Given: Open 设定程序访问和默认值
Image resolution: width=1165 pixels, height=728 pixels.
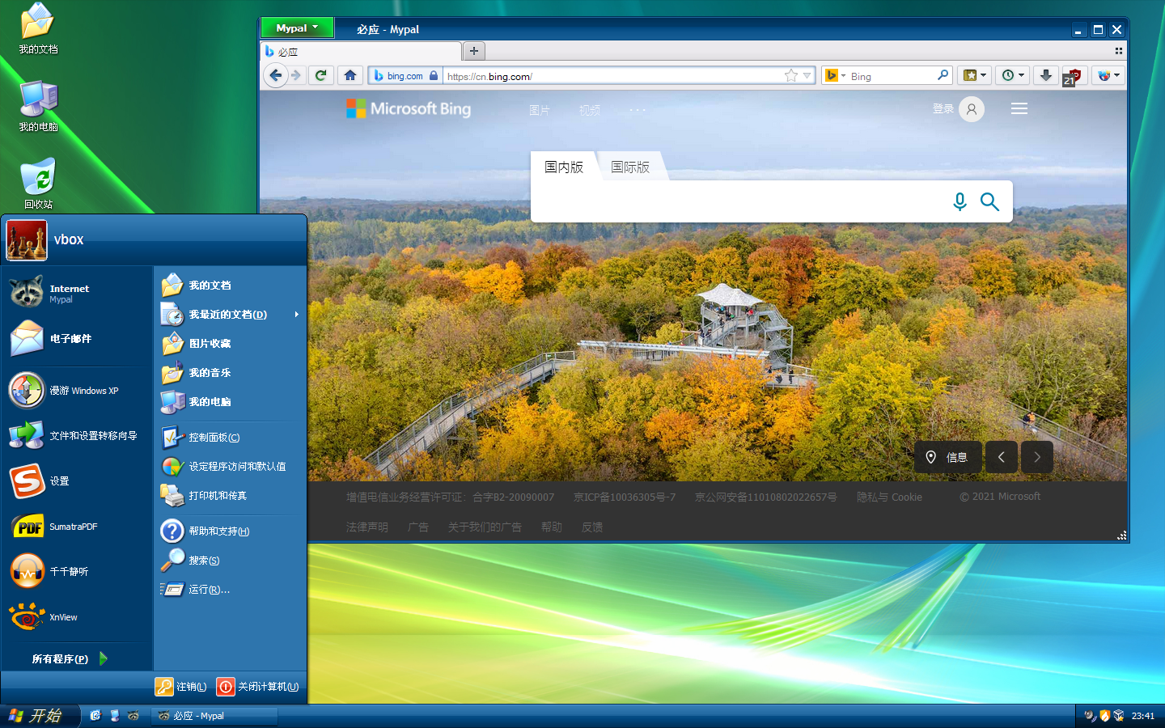Looking at the screenshot, I should (231, 466).
